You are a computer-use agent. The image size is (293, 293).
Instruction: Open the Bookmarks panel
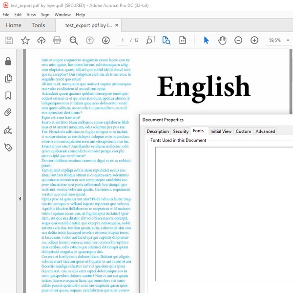[x=8, y=96]
